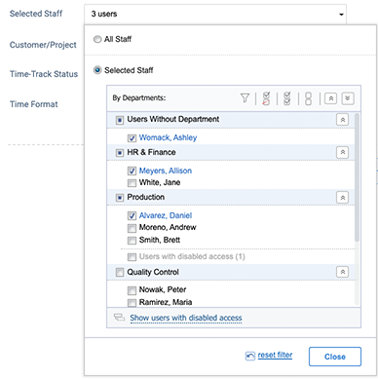
Task: Click the Moreno, Andrew name
Action: pyautogui.click(x=168, y=227)
